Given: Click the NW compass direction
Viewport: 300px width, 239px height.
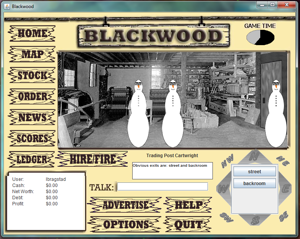Looking at the screenshot, I should click(227, 161).
